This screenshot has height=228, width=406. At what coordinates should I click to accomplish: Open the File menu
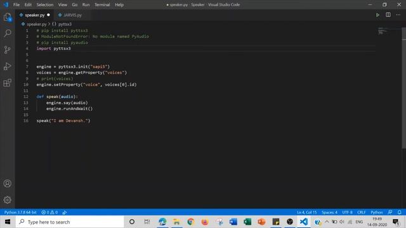click(16, 4)
